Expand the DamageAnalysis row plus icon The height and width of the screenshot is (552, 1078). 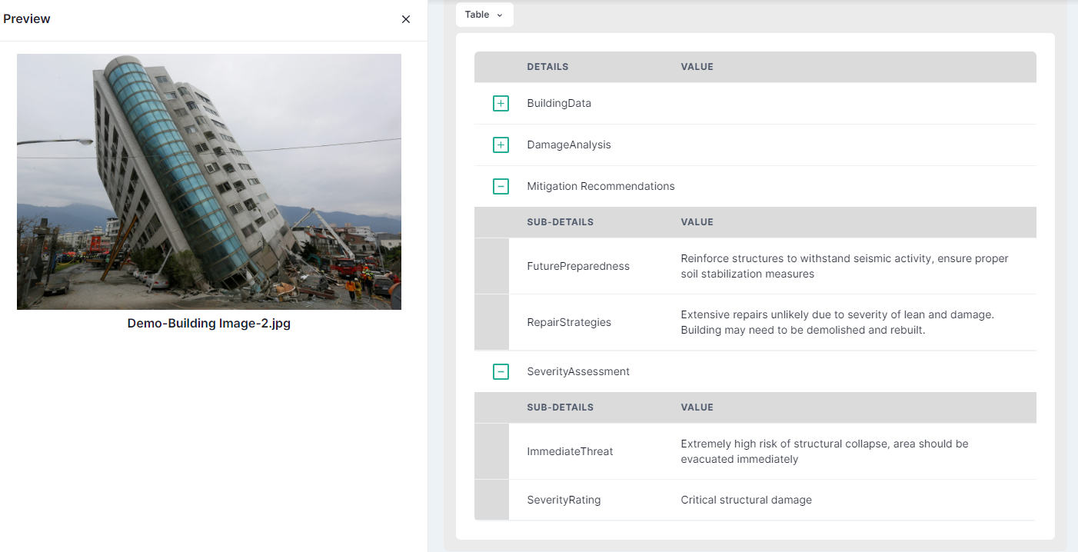click(501, 145)
